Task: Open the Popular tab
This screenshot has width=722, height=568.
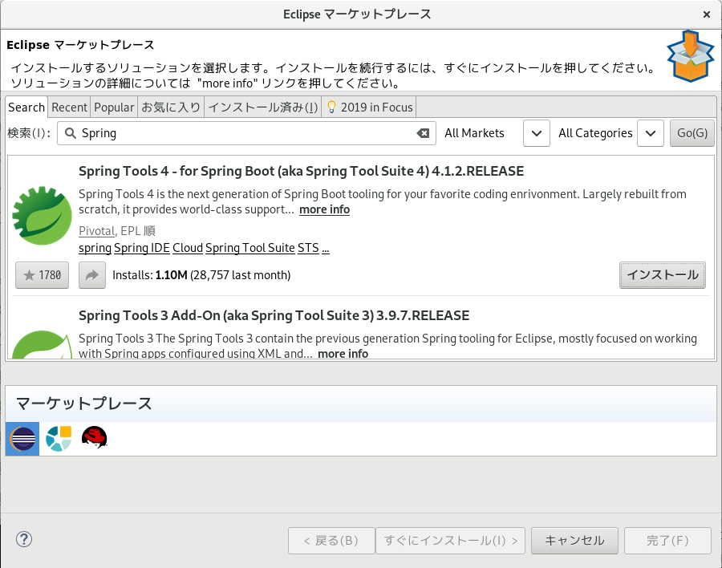Action: [x=114, y=108]
